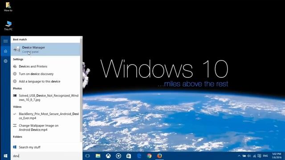This screenshot has width=285, height=160.
Task: Show hidden system tray icons
Action: click(239, 156)
